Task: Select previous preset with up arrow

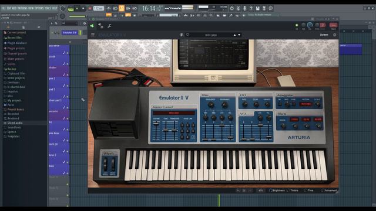Action: tap(235, 35)
